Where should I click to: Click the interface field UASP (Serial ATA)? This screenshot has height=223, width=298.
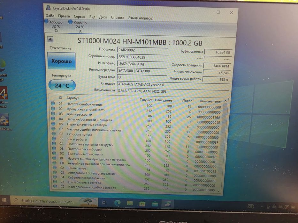(x=142, y=64)
